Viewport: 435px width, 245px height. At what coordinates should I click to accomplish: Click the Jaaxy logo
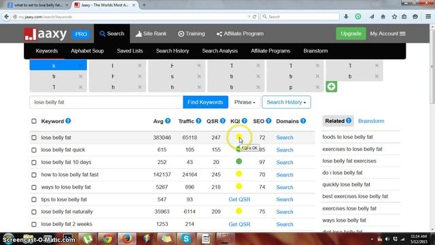click(46, 34)
